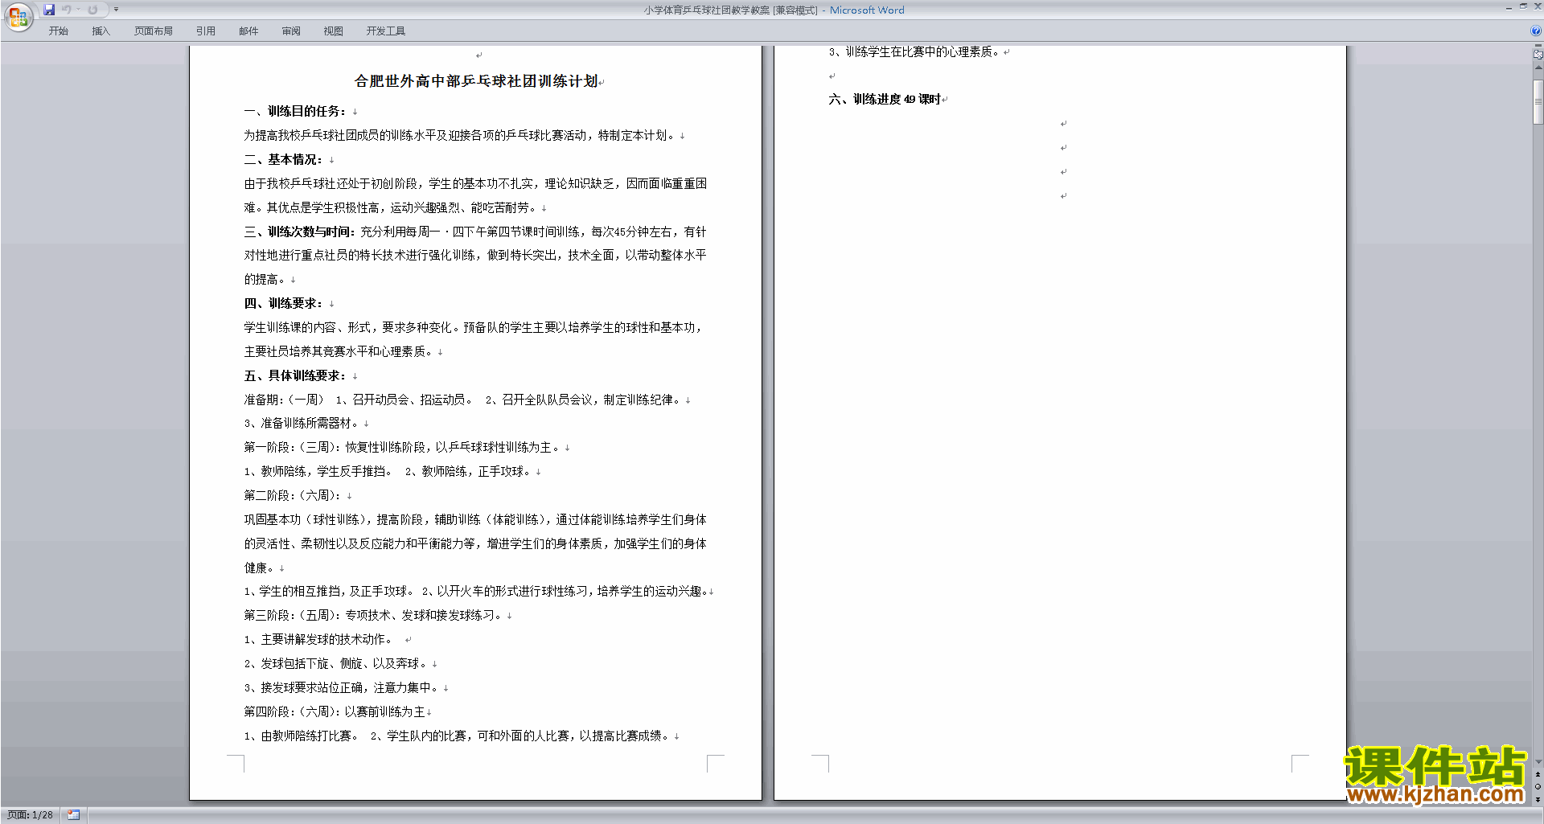Open Microsoft Word help
Screen dimensions: 1544x824
(x=1535, y=31)
